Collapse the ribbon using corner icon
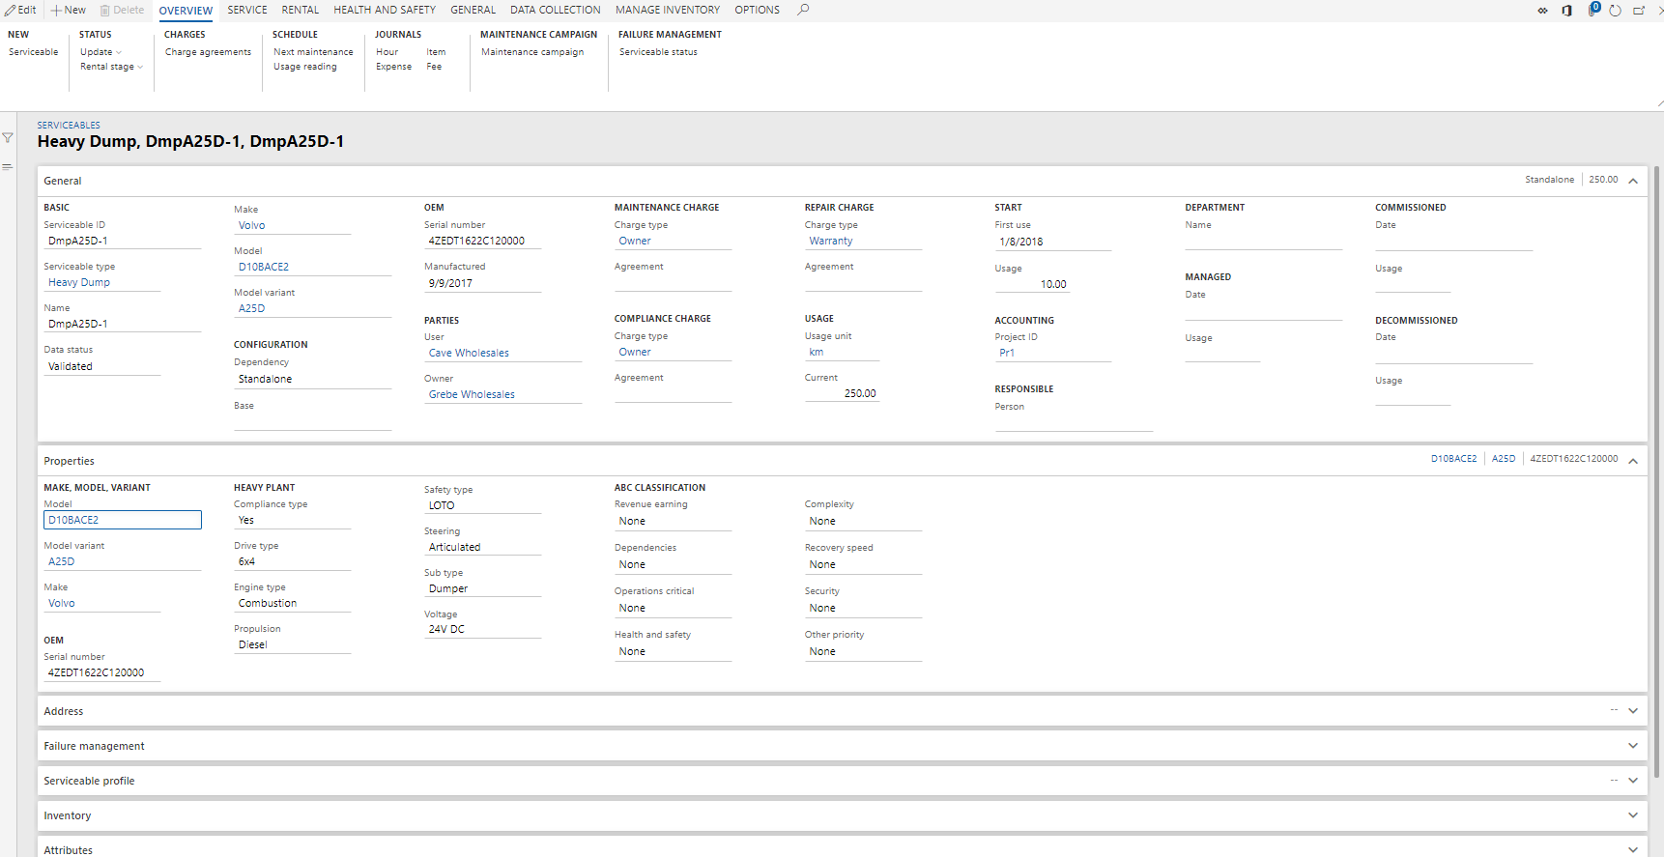Image resolution: width=1664 pixels, height=857 pixels. click(1659, 103)
